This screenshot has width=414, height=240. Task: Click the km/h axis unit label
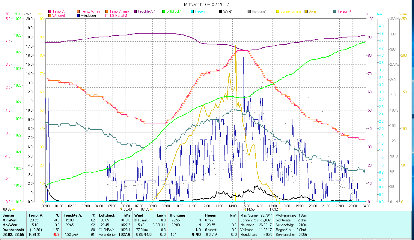coord(27,14)
